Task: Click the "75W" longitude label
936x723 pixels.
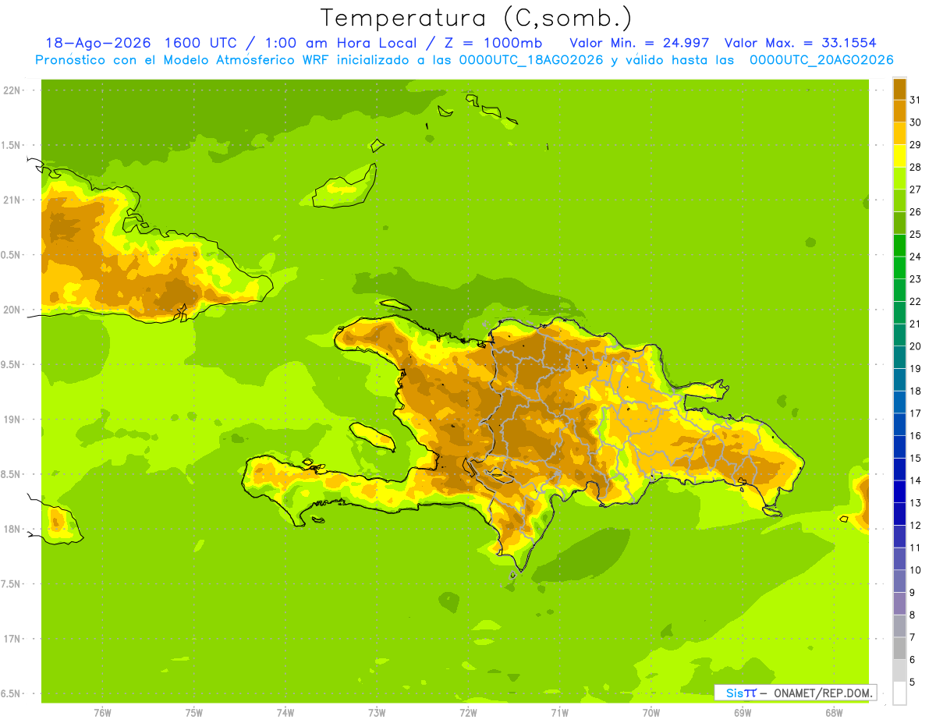Action: [194, 713]
